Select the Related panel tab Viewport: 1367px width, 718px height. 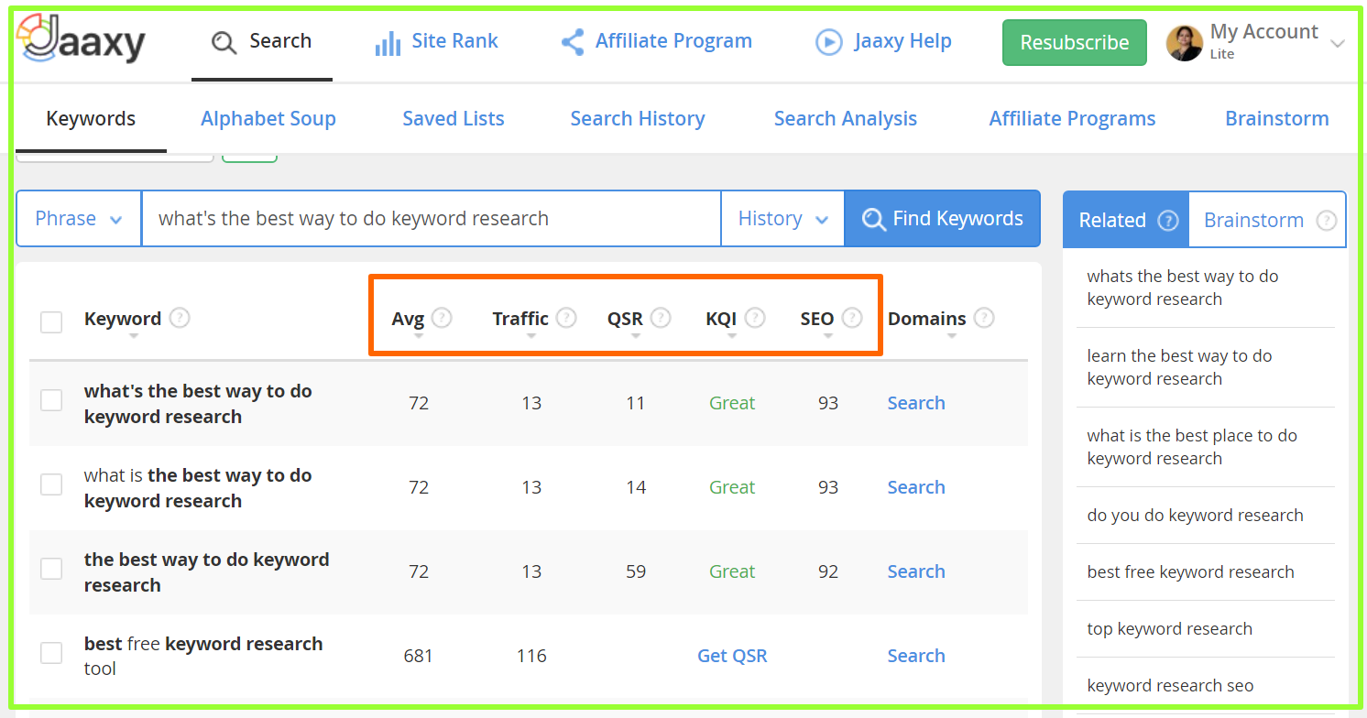1126,220
